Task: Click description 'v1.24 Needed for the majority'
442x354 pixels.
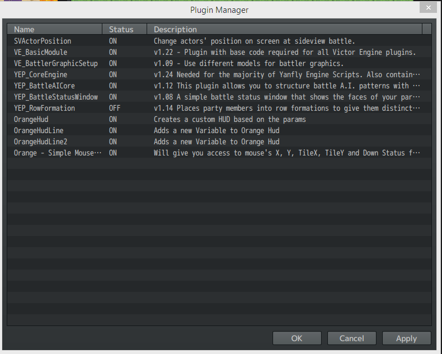Action: point(286,75)
